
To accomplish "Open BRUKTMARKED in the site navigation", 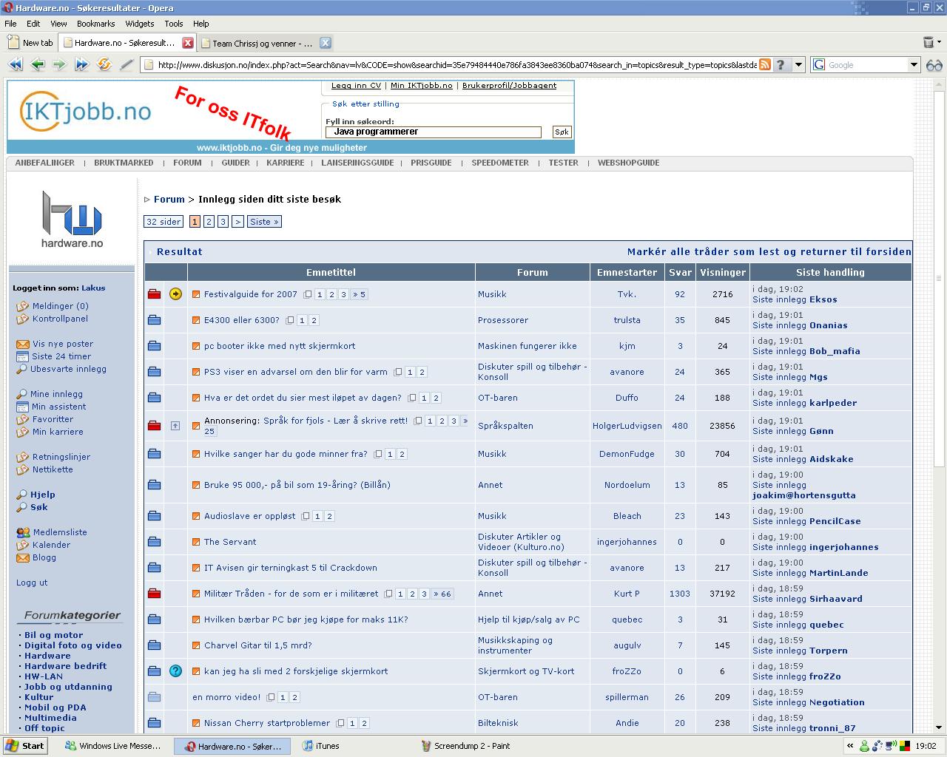I will coord(124,163).
